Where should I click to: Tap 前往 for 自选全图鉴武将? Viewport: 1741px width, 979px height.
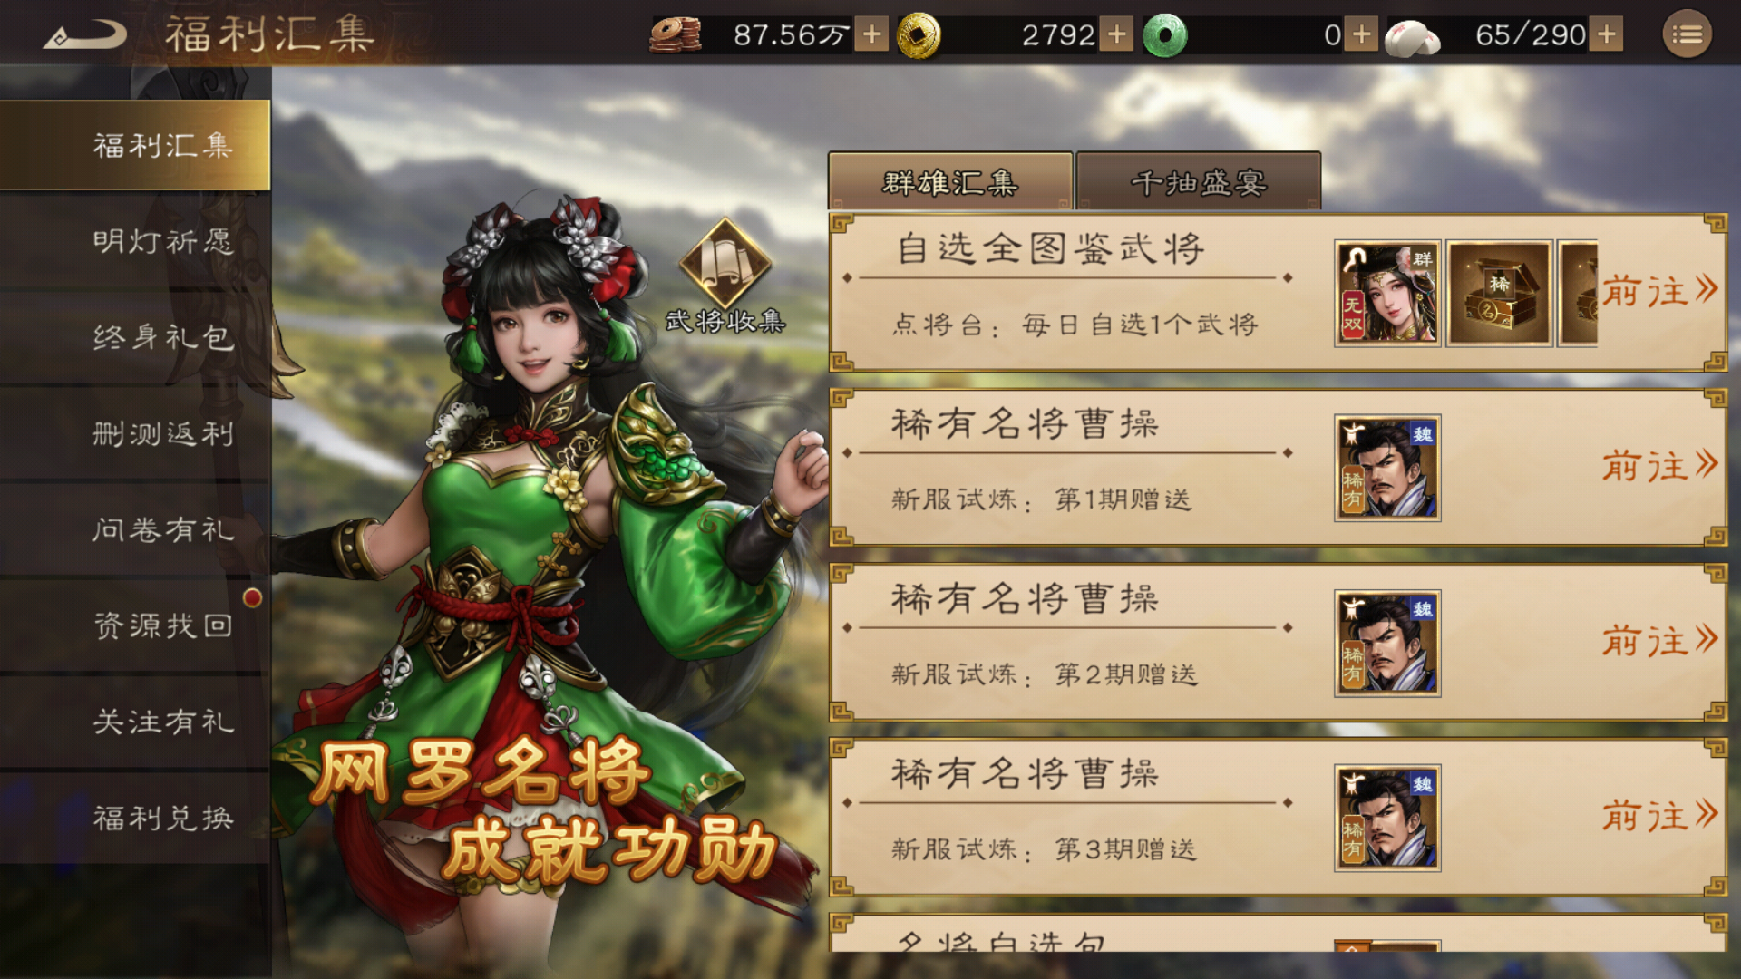click(x=1659, y=292)
